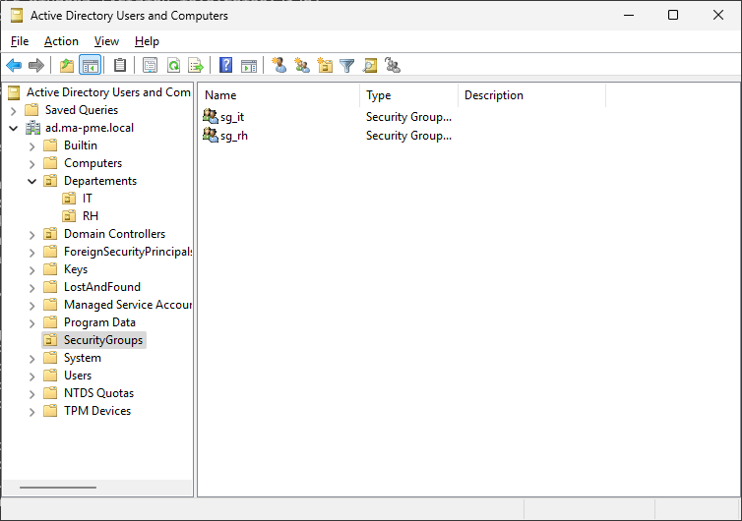Minimize the Active Directory window

[629, 15]
